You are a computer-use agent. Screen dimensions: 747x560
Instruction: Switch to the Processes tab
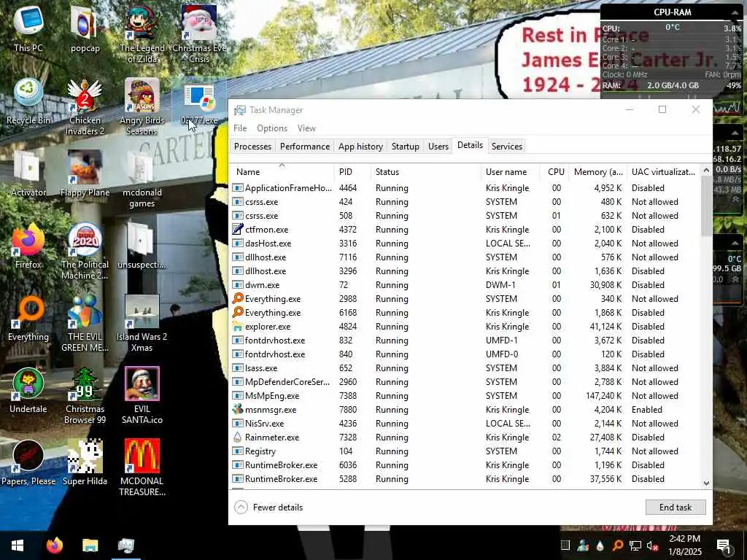tap(252, 146)
